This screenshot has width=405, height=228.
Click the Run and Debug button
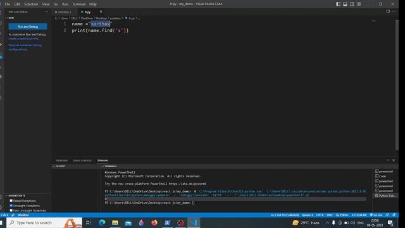[28, 27]
